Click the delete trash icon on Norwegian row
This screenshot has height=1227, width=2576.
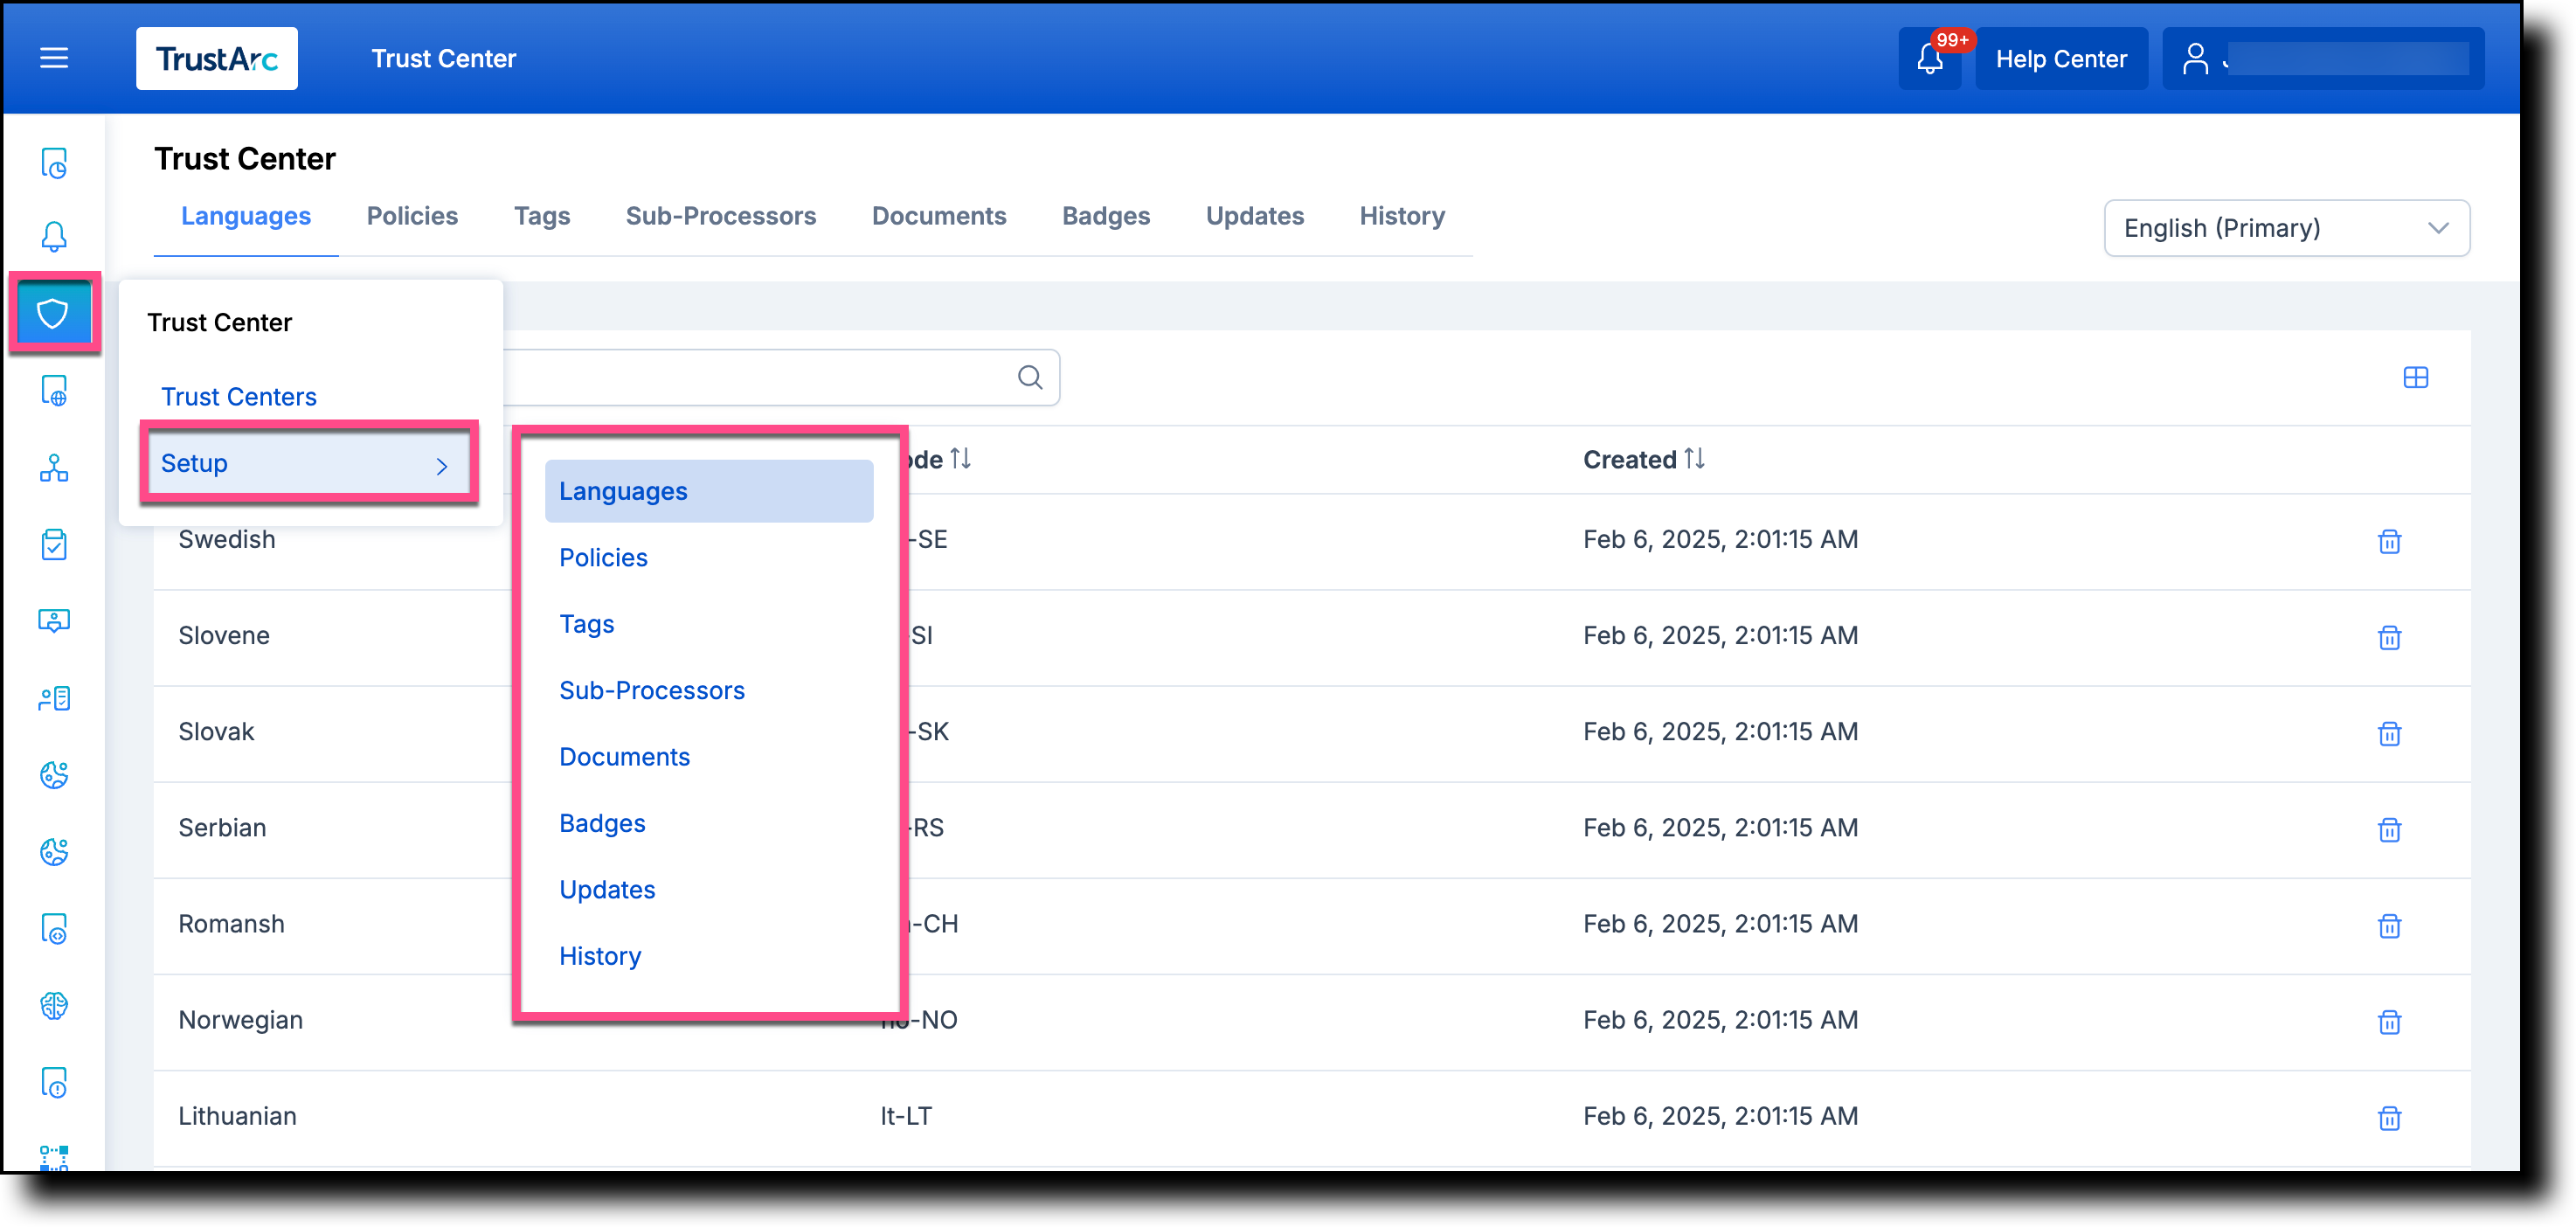[2389, 1022]
